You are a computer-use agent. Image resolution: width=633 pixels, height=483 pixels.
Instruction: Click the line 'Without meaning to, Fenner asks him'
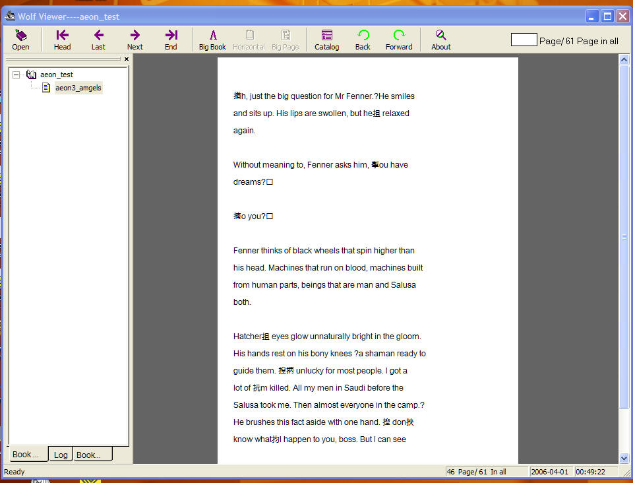320,165
